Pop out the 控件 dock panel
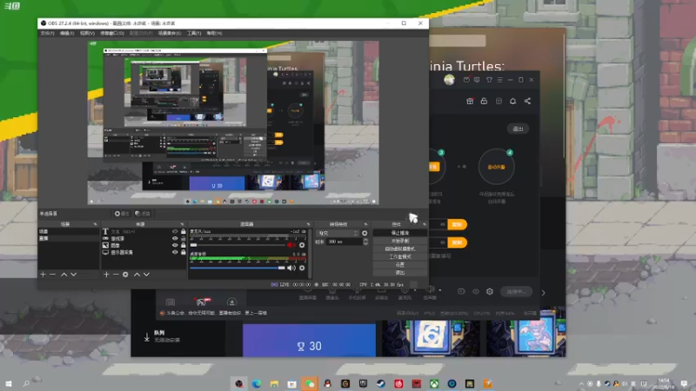 pyautogui.click(x=425, y=224)
